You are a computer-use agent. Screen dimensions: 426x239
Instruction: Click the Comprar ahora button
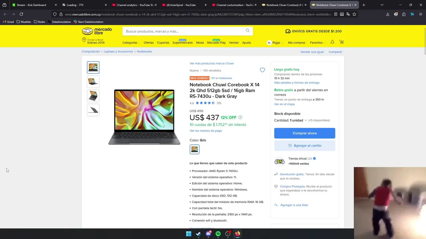coord(305,133)
